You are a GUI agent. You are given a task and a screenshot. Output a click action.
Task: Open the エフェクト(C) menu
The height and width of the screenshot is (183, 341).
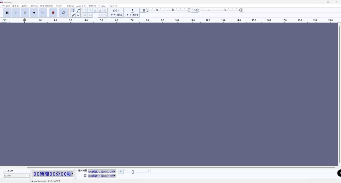coord(81,6)
